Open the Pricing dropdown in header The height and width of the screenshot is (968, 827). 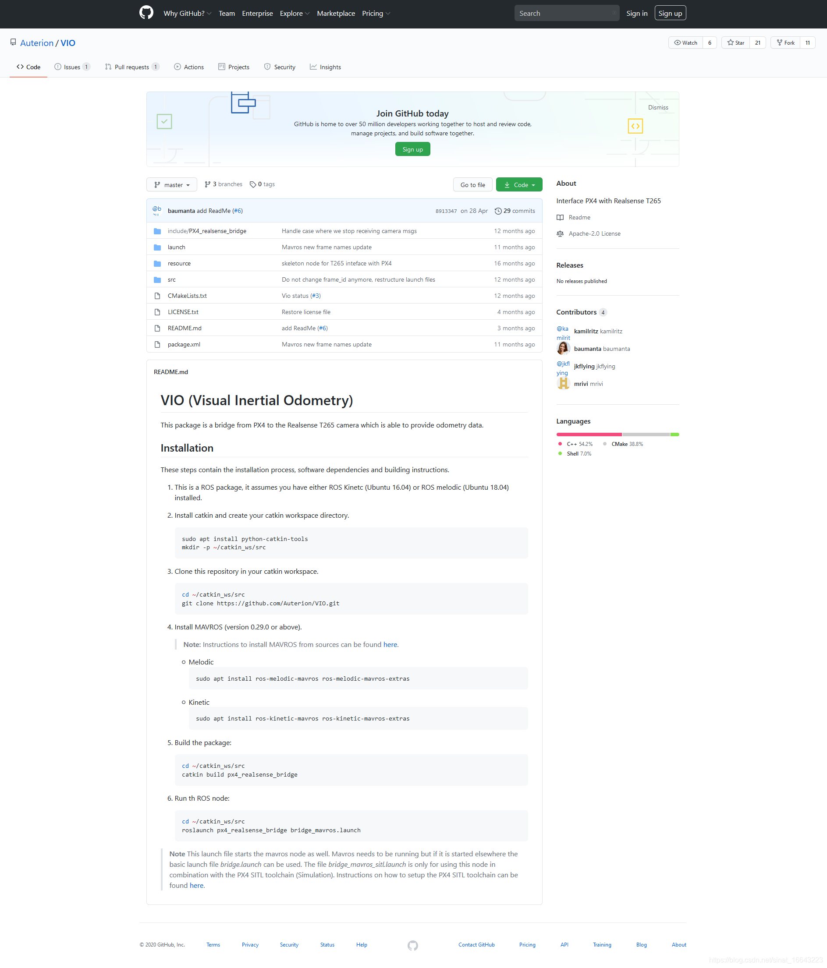pos(376,13)
